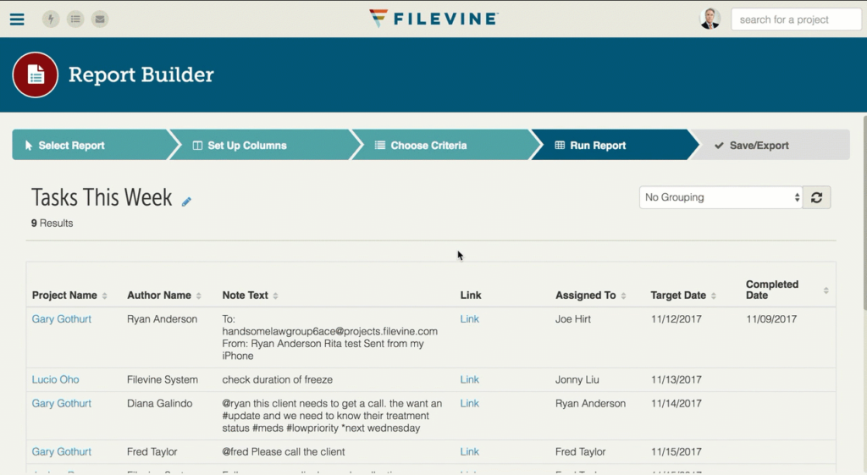Viewport: 867px width, 475px height.
Task: Click the Run Report table icon
Action: click(560, 146)
